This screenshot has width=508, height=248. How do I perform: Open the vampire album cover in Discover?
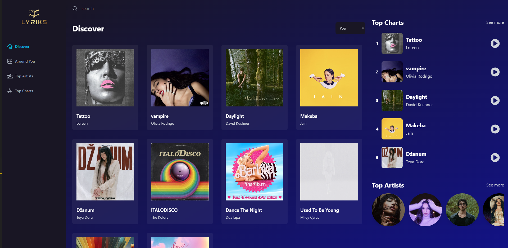point(180,78)
